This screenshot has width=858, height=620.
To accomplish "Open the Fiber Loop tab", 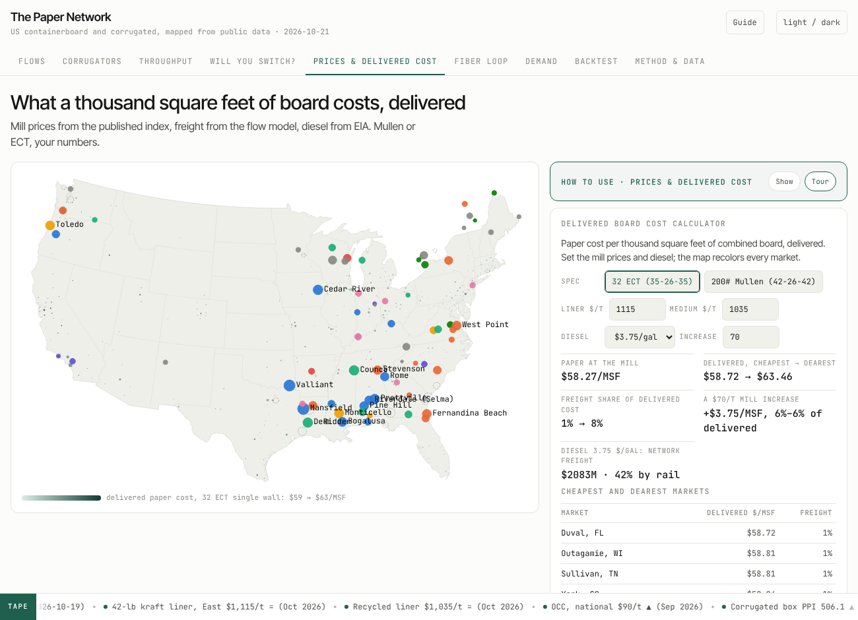I will [481, 61].
